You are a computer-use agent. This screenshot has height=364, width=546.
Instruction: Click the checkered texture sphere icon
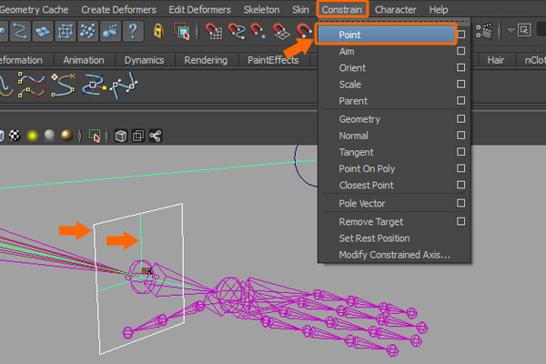click(13, 136)
